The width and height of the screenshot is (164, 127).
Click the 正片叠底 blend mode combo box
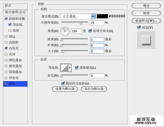pos(78,16)
